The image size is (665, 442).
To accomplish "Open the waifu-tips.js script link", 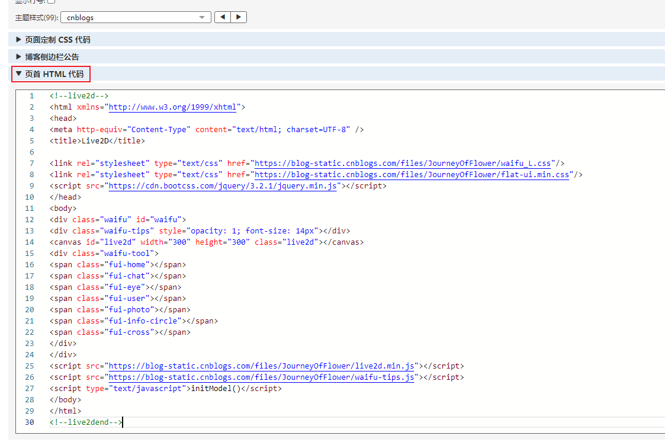I will 261,377.
